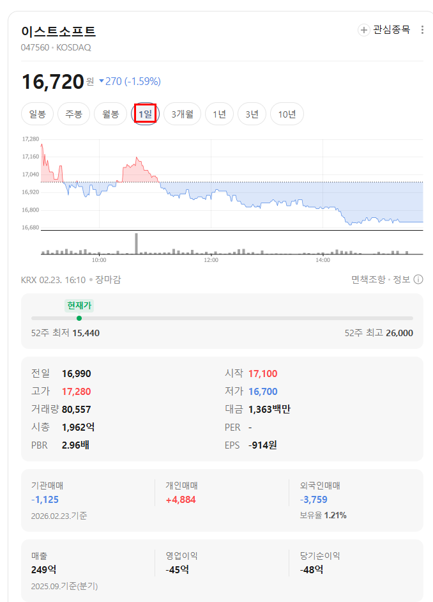Open the 면책조항 link
The width and height of the screenshot is (433, 602).
pos(368,279)
